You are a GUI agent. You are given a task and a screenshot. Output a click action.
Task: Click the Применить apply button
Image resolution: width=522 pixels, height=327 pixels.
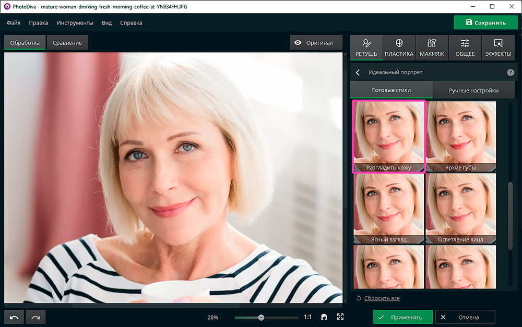(402, 317)
